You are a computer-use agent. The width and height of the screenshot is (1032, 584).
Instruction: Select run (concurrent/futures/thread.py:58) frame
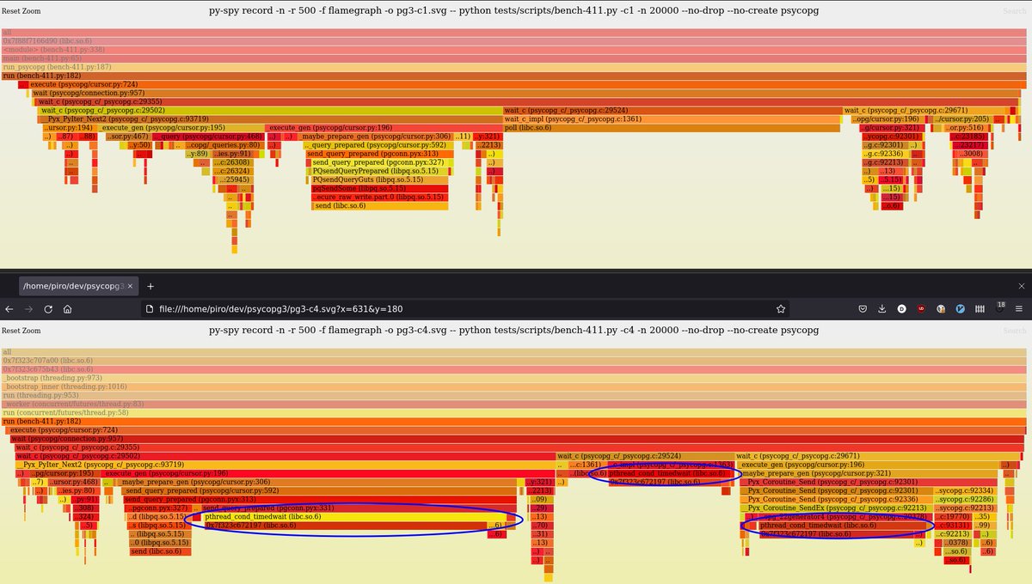coord(514,412)
